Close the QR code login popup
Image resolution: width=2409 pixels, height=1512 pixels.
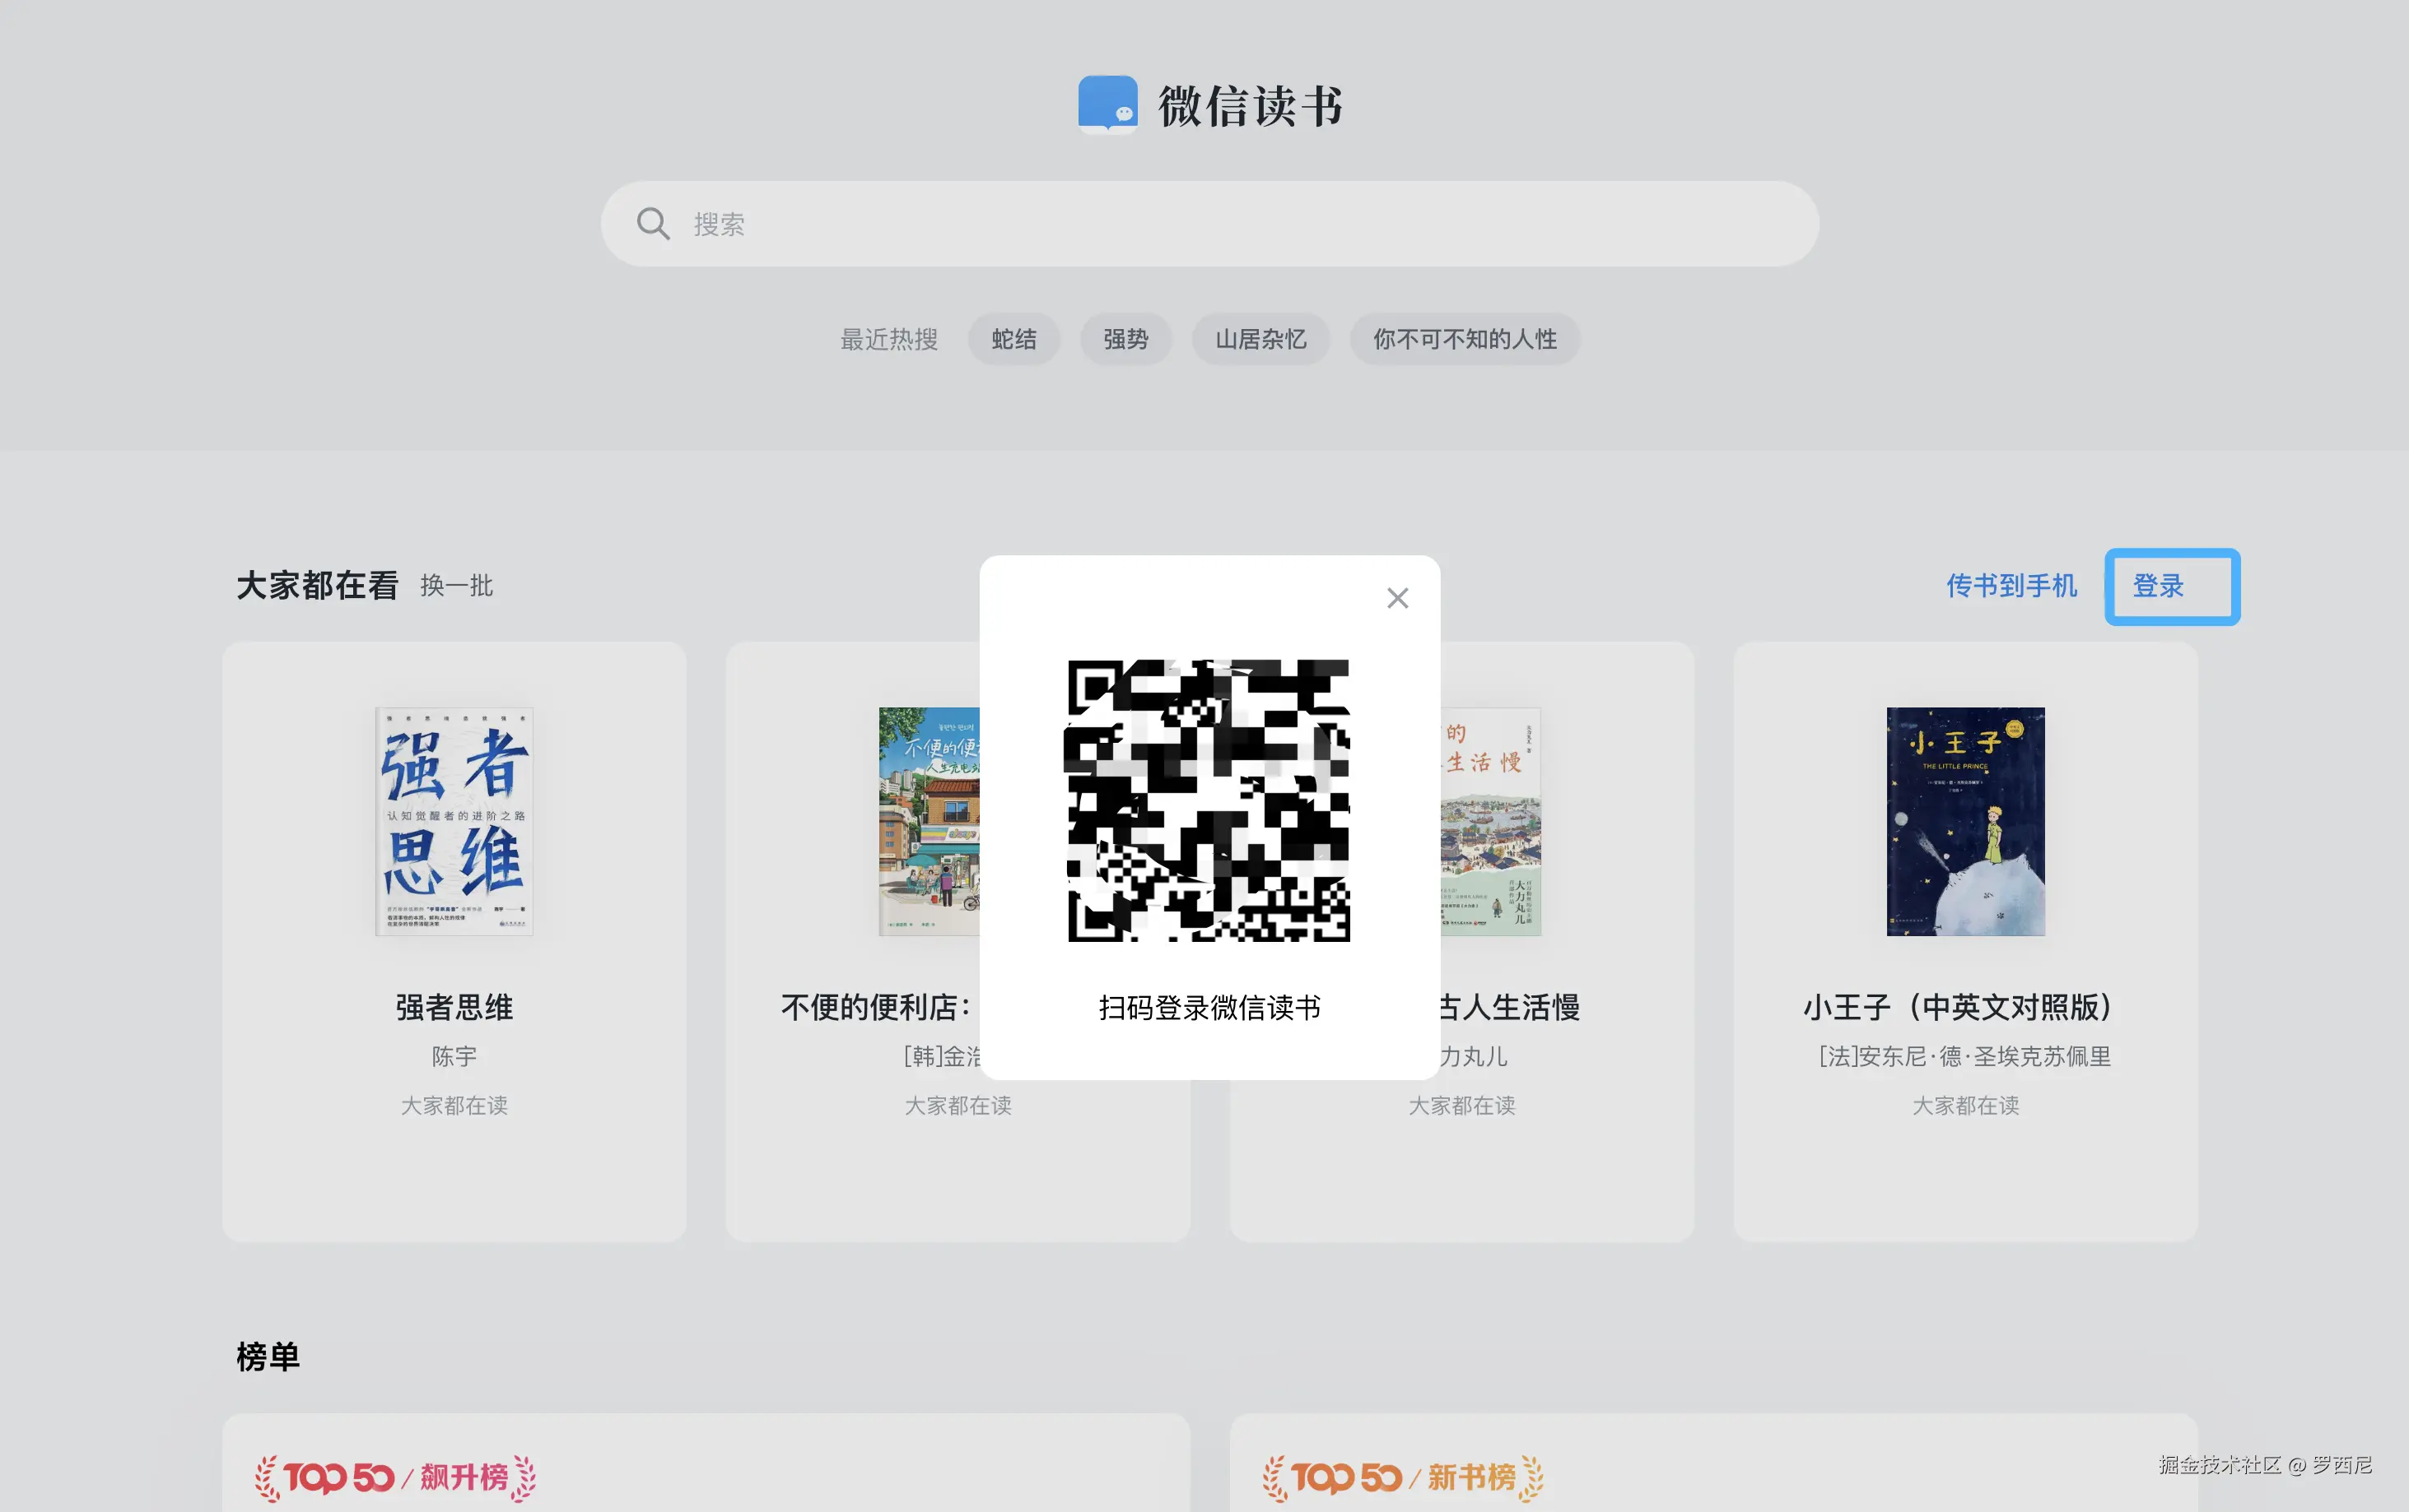1396,597
